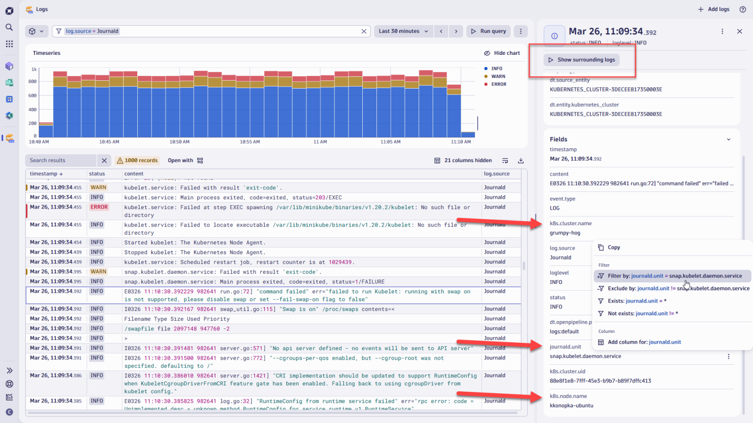Toggle the ERROR series in the chart legend
The width and height of the screenshot is (753, 423).
(498, 84)
